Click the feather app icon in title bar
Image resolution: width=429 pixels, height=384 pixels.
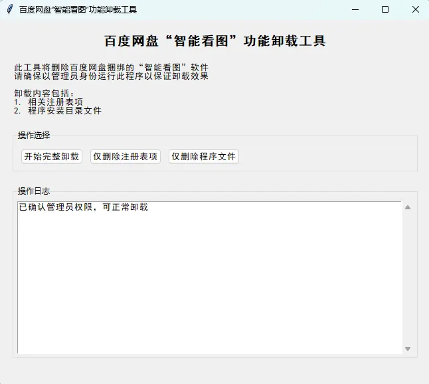(10, 9)
